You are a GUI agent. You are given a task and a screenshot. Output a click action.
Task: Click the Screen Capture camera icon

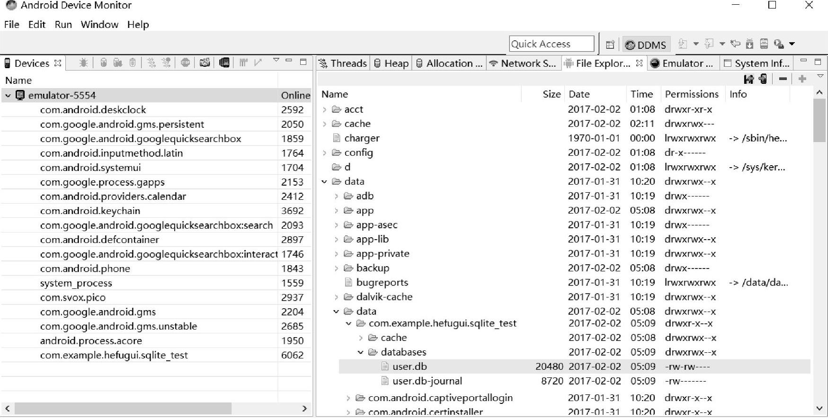coord(205,63)
